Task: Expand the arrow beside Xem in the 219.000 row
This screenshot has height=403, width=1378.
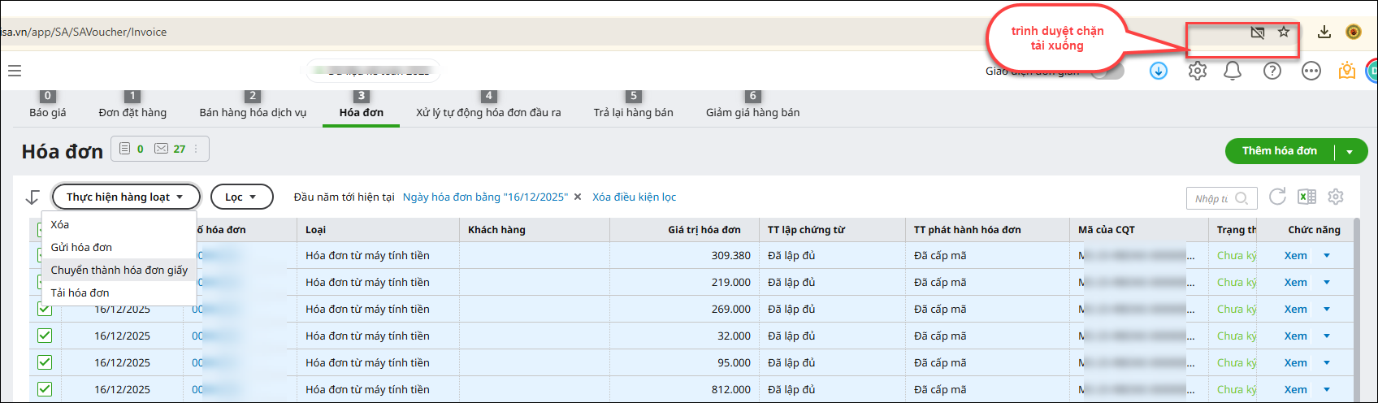Action: click(1327, 282)
